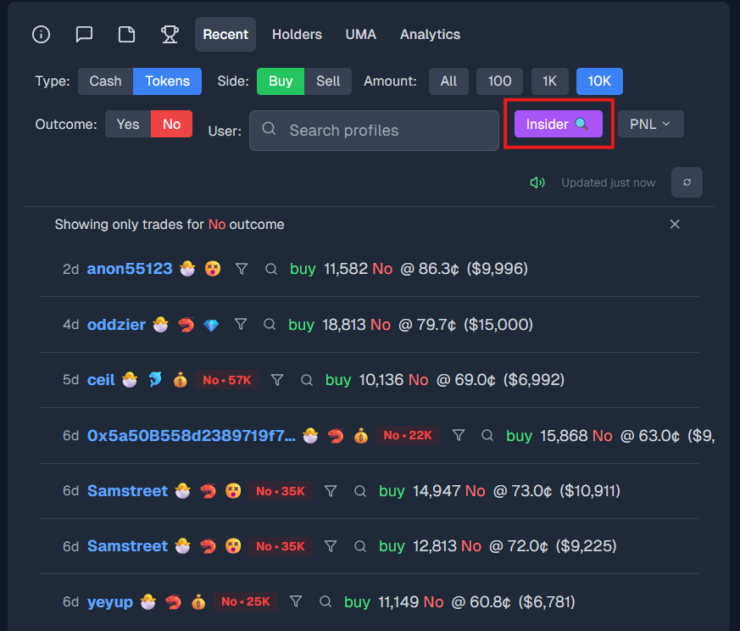Select Yes outcome filter
The width and height of the screenshot is (740, 631).
(128, 124)
